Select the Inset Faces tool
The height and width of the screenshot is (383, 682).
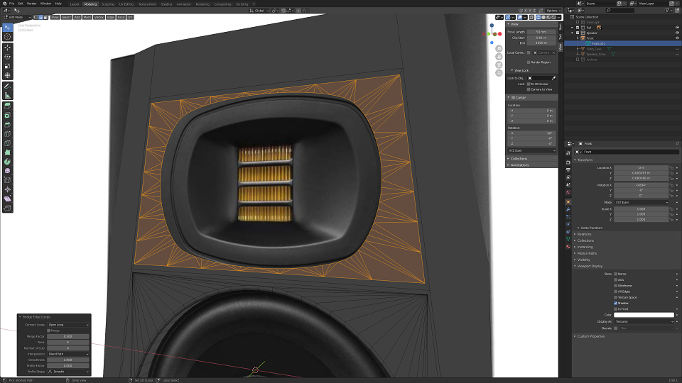click(x=7, y=116)
